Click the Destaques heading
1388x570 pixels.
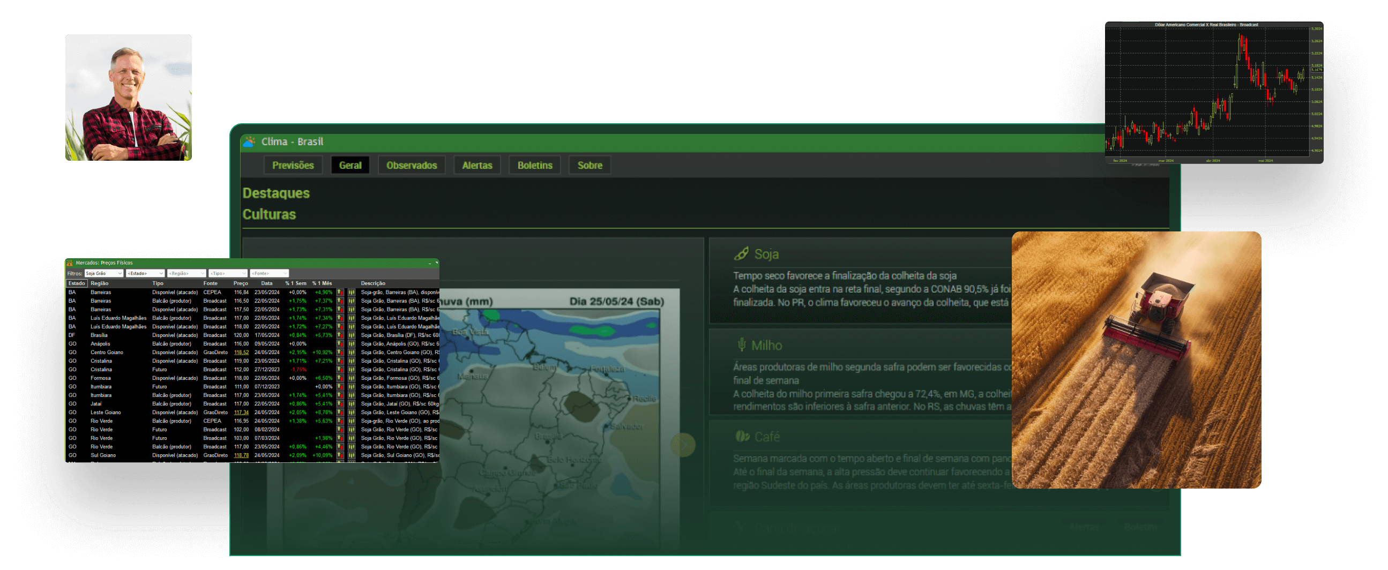[x=276, y=193]
